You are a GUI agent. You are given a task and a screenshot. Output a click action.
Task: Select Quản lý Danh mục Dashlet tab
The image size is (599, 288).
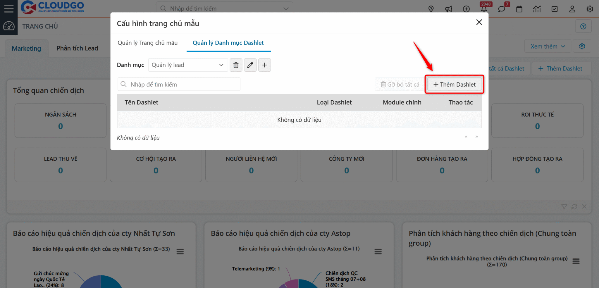228,43
